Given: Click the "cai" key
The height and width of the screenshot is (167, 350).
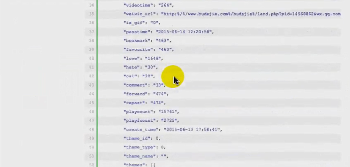Looking at the screenshot, I should pyautogui.click(x=130, y=76).
